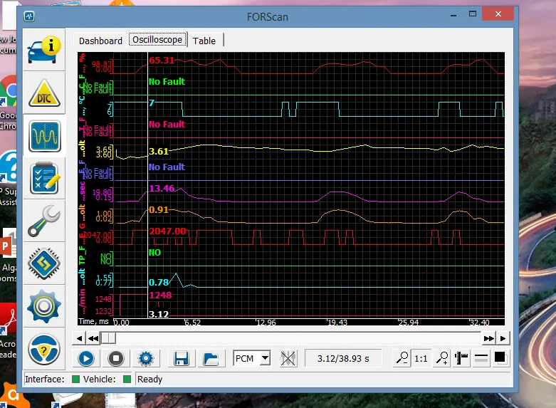Image resolution: width=556 pixels, height=408 pixels.
Task: Click the blue No Fault readout
Action: 167,167
